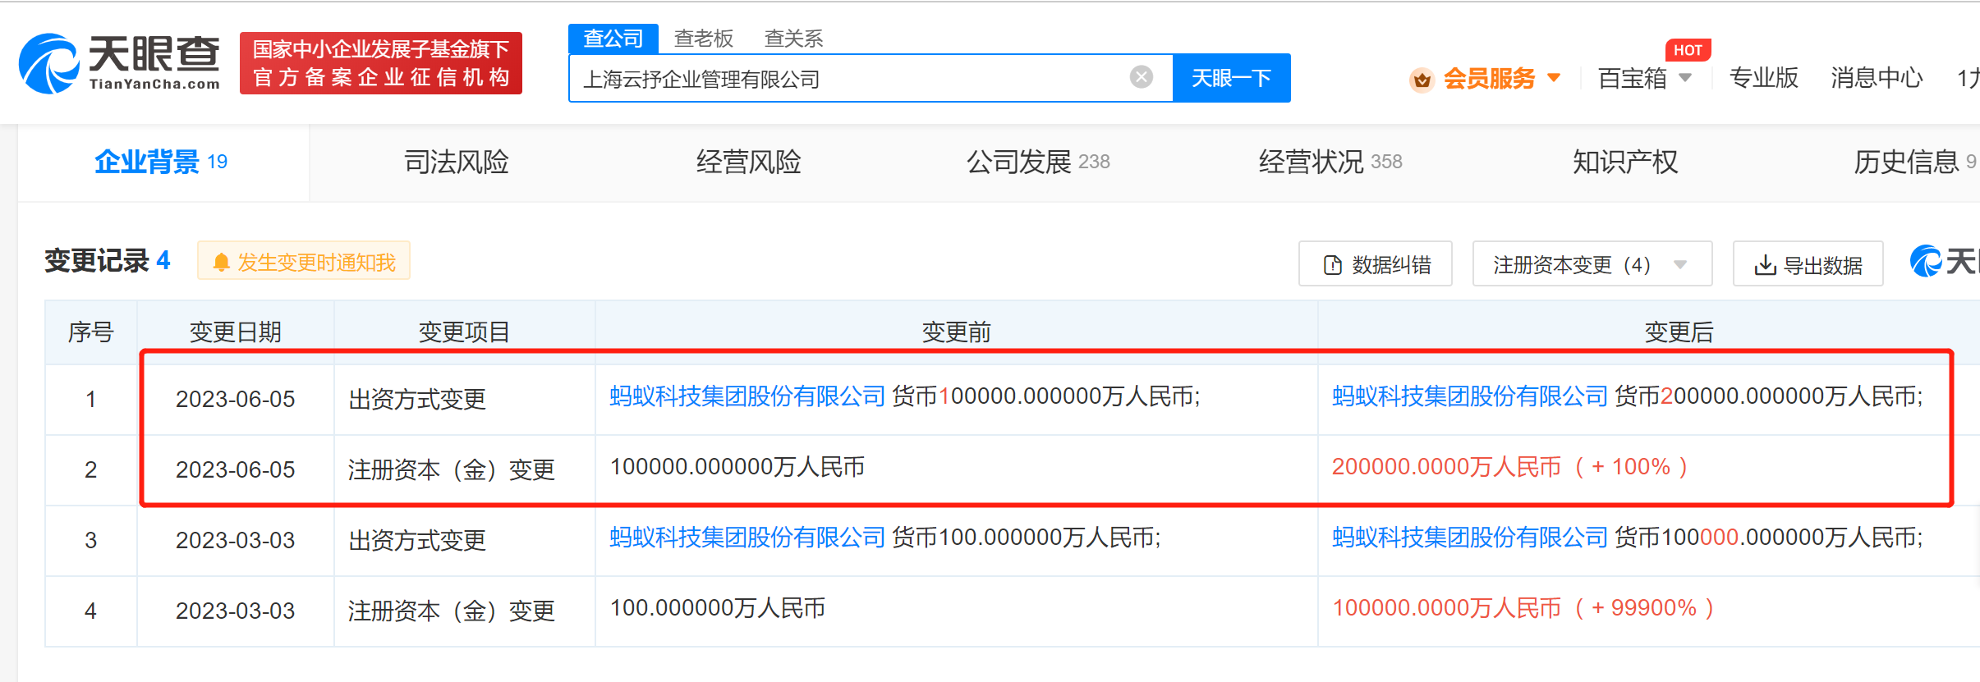Image resolution: width=1980 pixels, height=682 pixels.
Task: Click 注册资本（金）变更 in row 2
Action: (x=452, y=469)
